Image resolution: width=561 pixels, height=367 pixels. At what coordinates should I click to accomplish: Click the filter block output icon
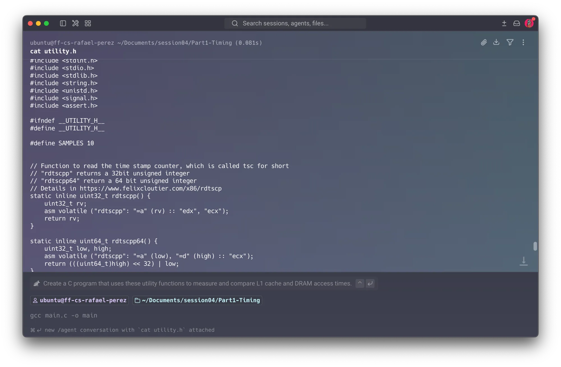coord(510,42)
